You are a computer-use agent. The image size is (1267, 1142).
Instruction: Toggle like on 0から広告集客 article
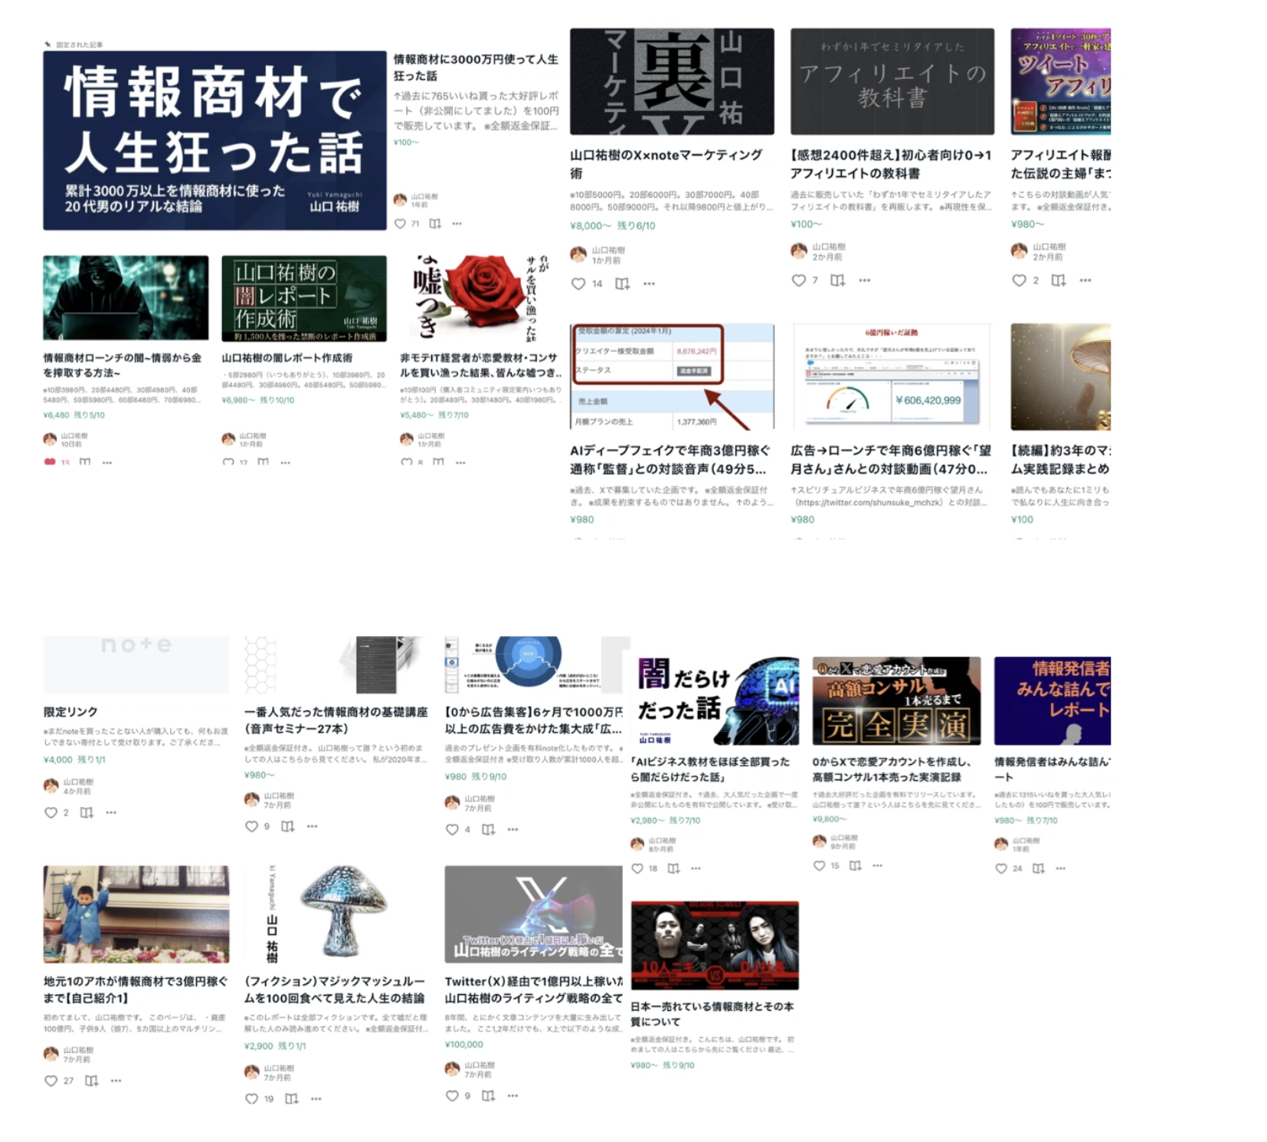pyautogui.click(x=452, y=829)
